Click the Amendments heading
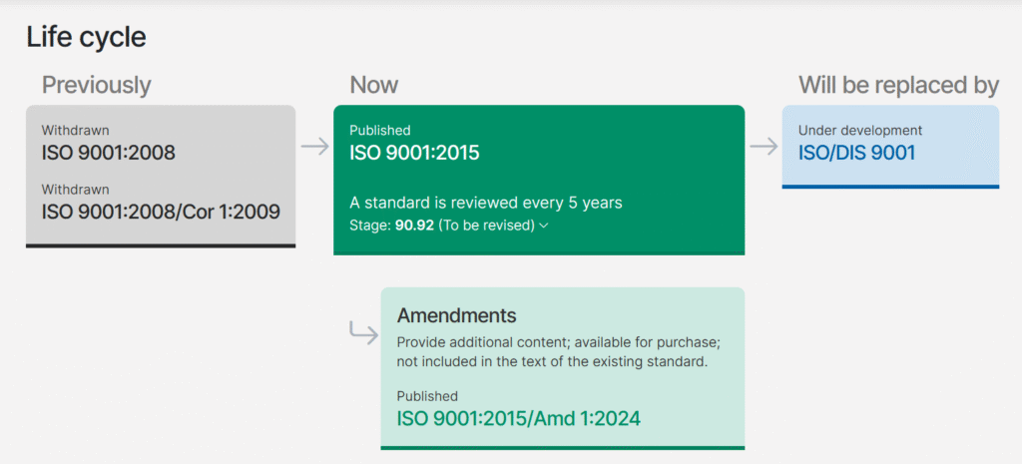This screenshot has width=1022, height=464. coord(456,315)
